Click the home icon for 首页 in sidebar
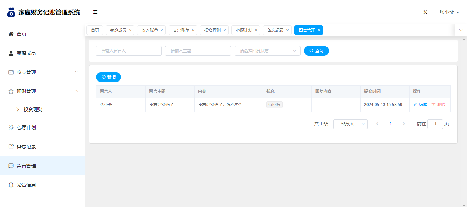 click(x=11, y=34)
